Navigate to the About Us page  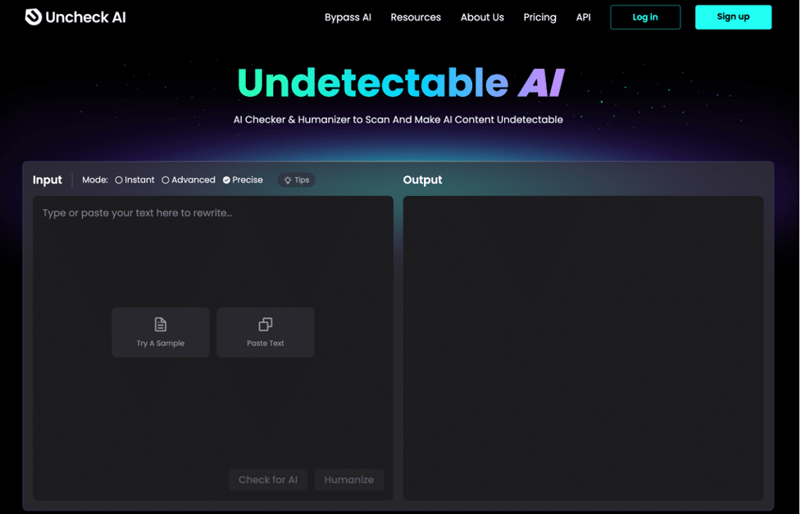tap(482, 17)
